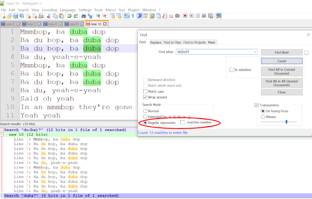Click the Save file toolbar icon
Screen dimensions: 312x199
point(15,16)
